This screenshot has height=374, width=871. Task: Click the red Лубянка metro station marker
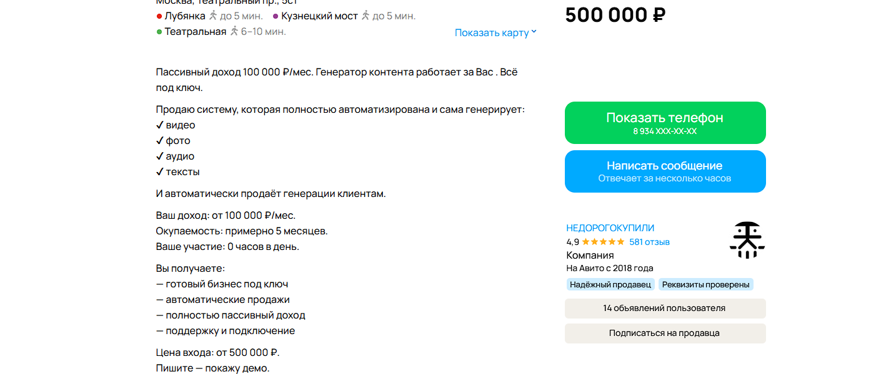159,16
